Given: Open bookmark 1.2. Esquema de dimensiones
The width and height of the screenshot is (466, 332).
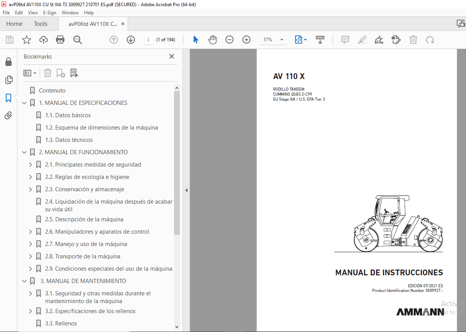Looking at the screenshot, I should click(101, 128).
